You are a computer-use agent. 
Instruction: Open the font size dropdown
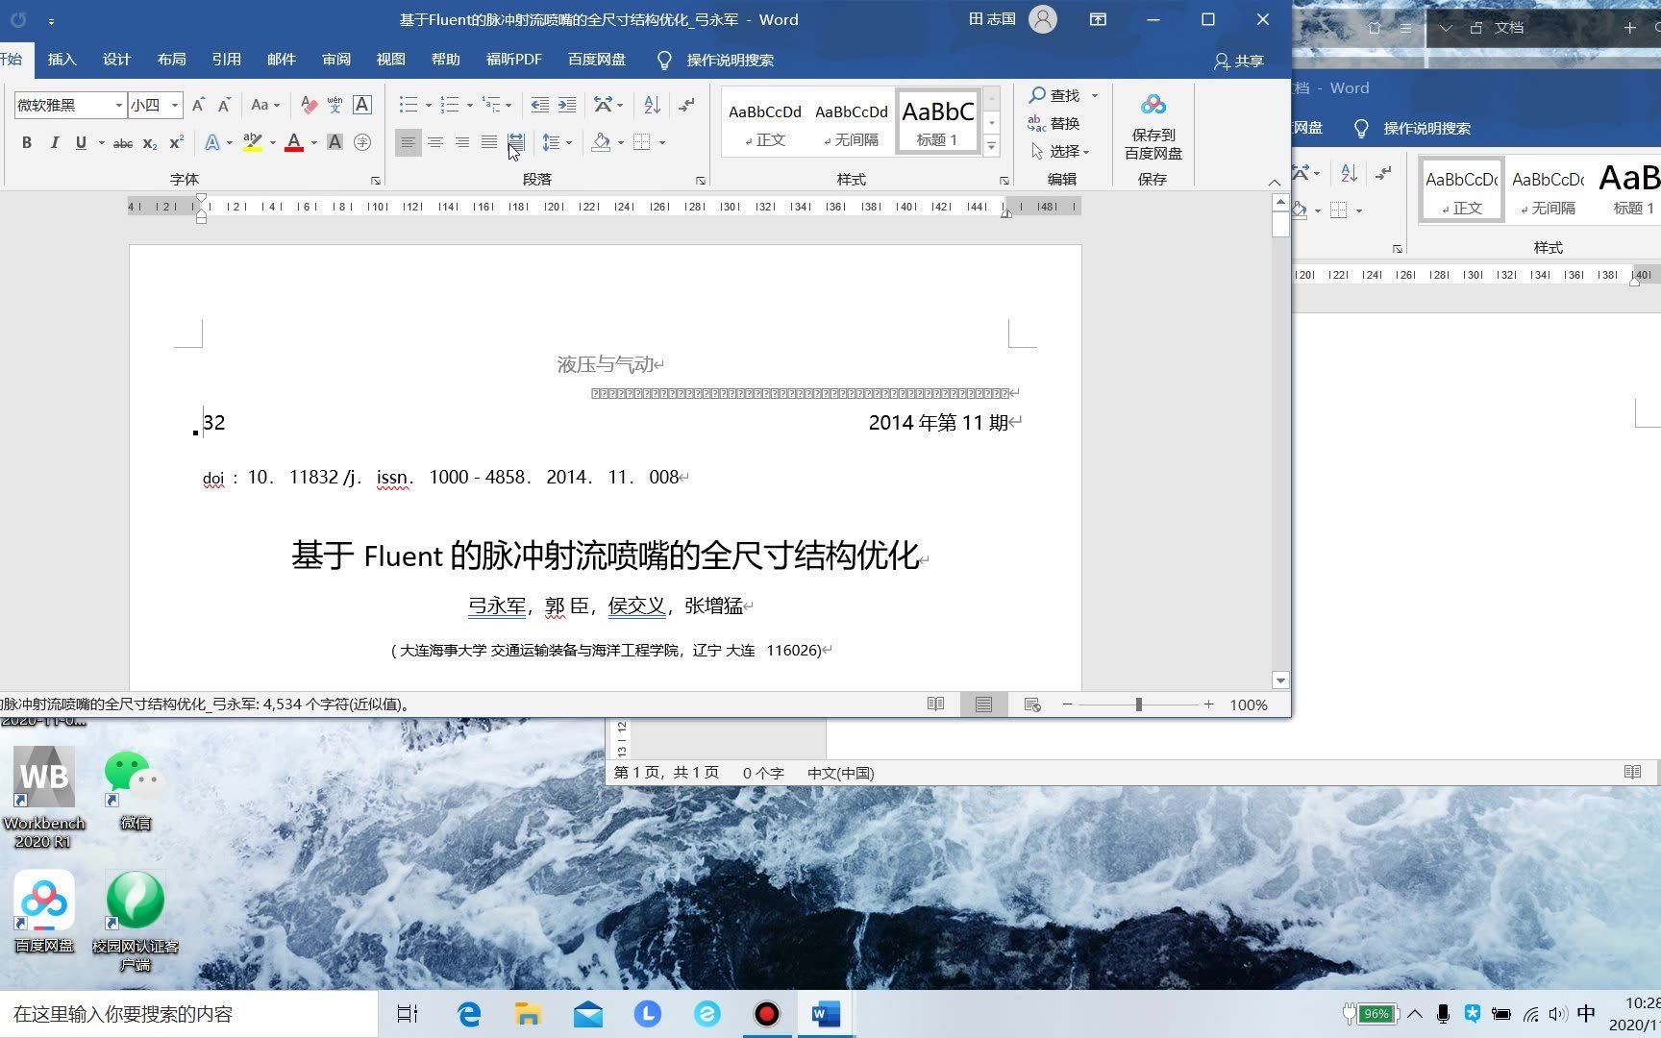coord(173,105)
